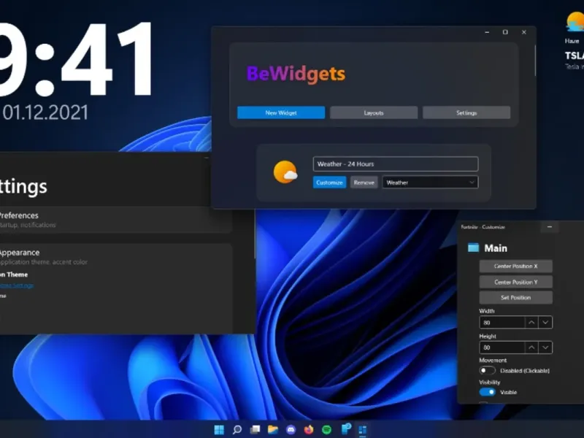
Task: Open the Layouts section in BeWidgets
Action: coord(374,112)
